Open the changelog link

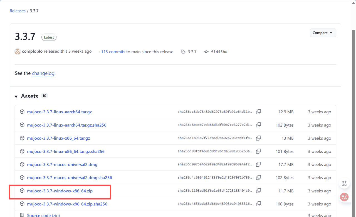(x=43, y=73)
